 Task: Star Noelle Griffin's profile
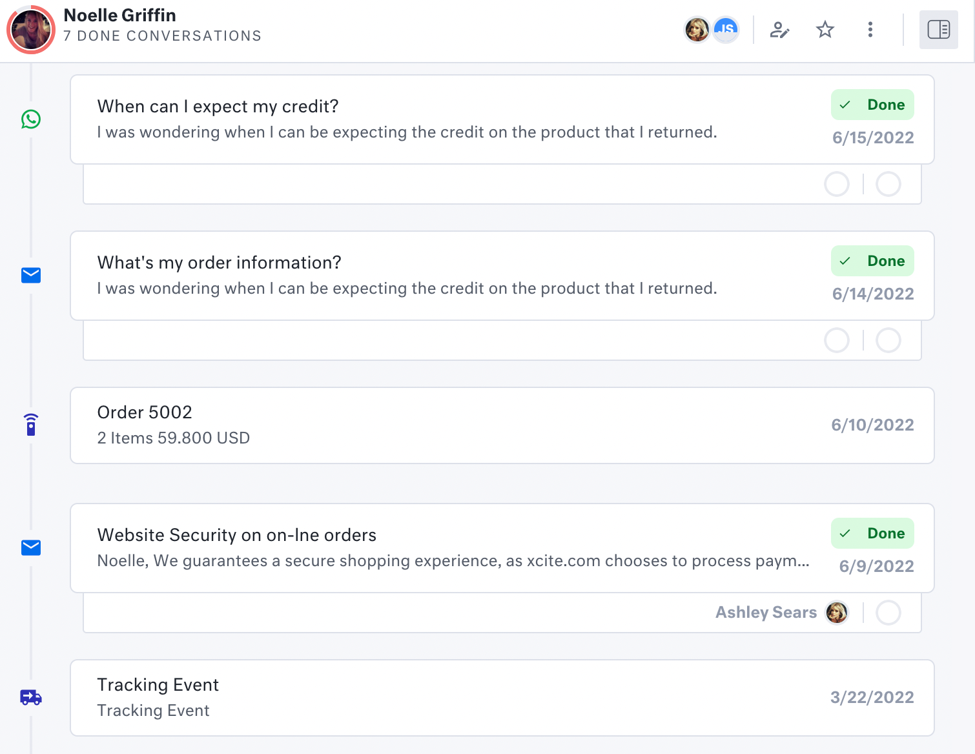[x=825, y=30]
